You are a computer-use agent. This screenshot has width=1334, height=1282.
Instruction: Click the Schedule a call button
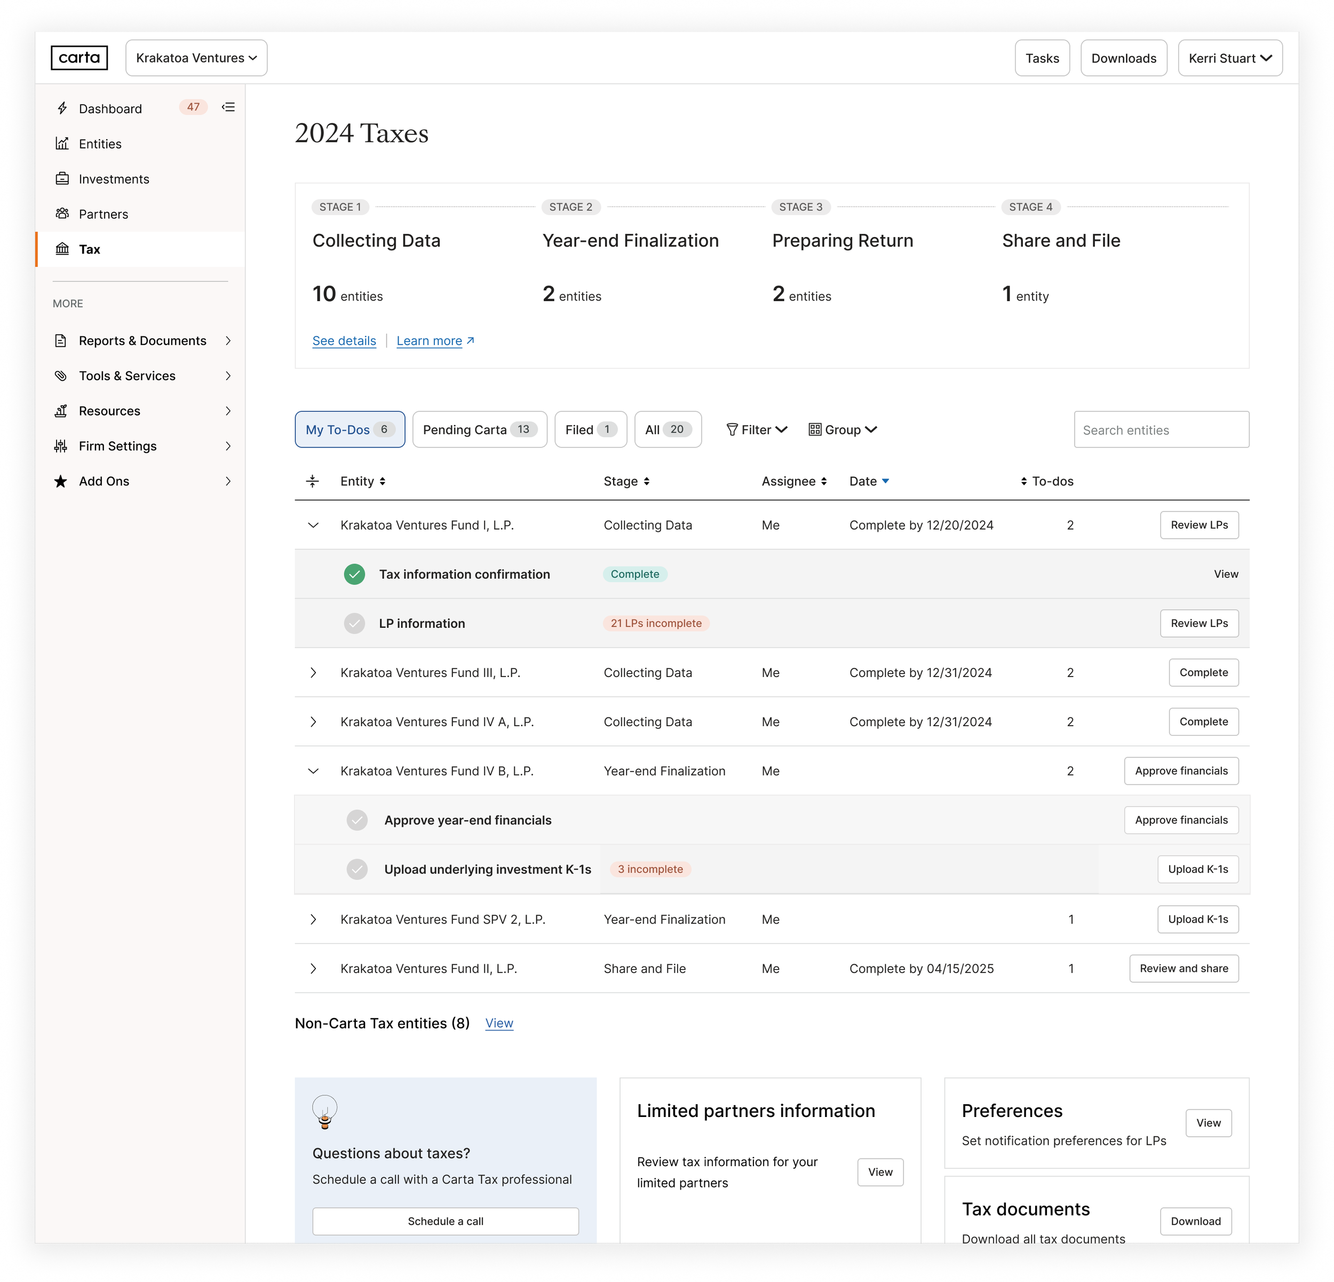[x=445, y=1221]
